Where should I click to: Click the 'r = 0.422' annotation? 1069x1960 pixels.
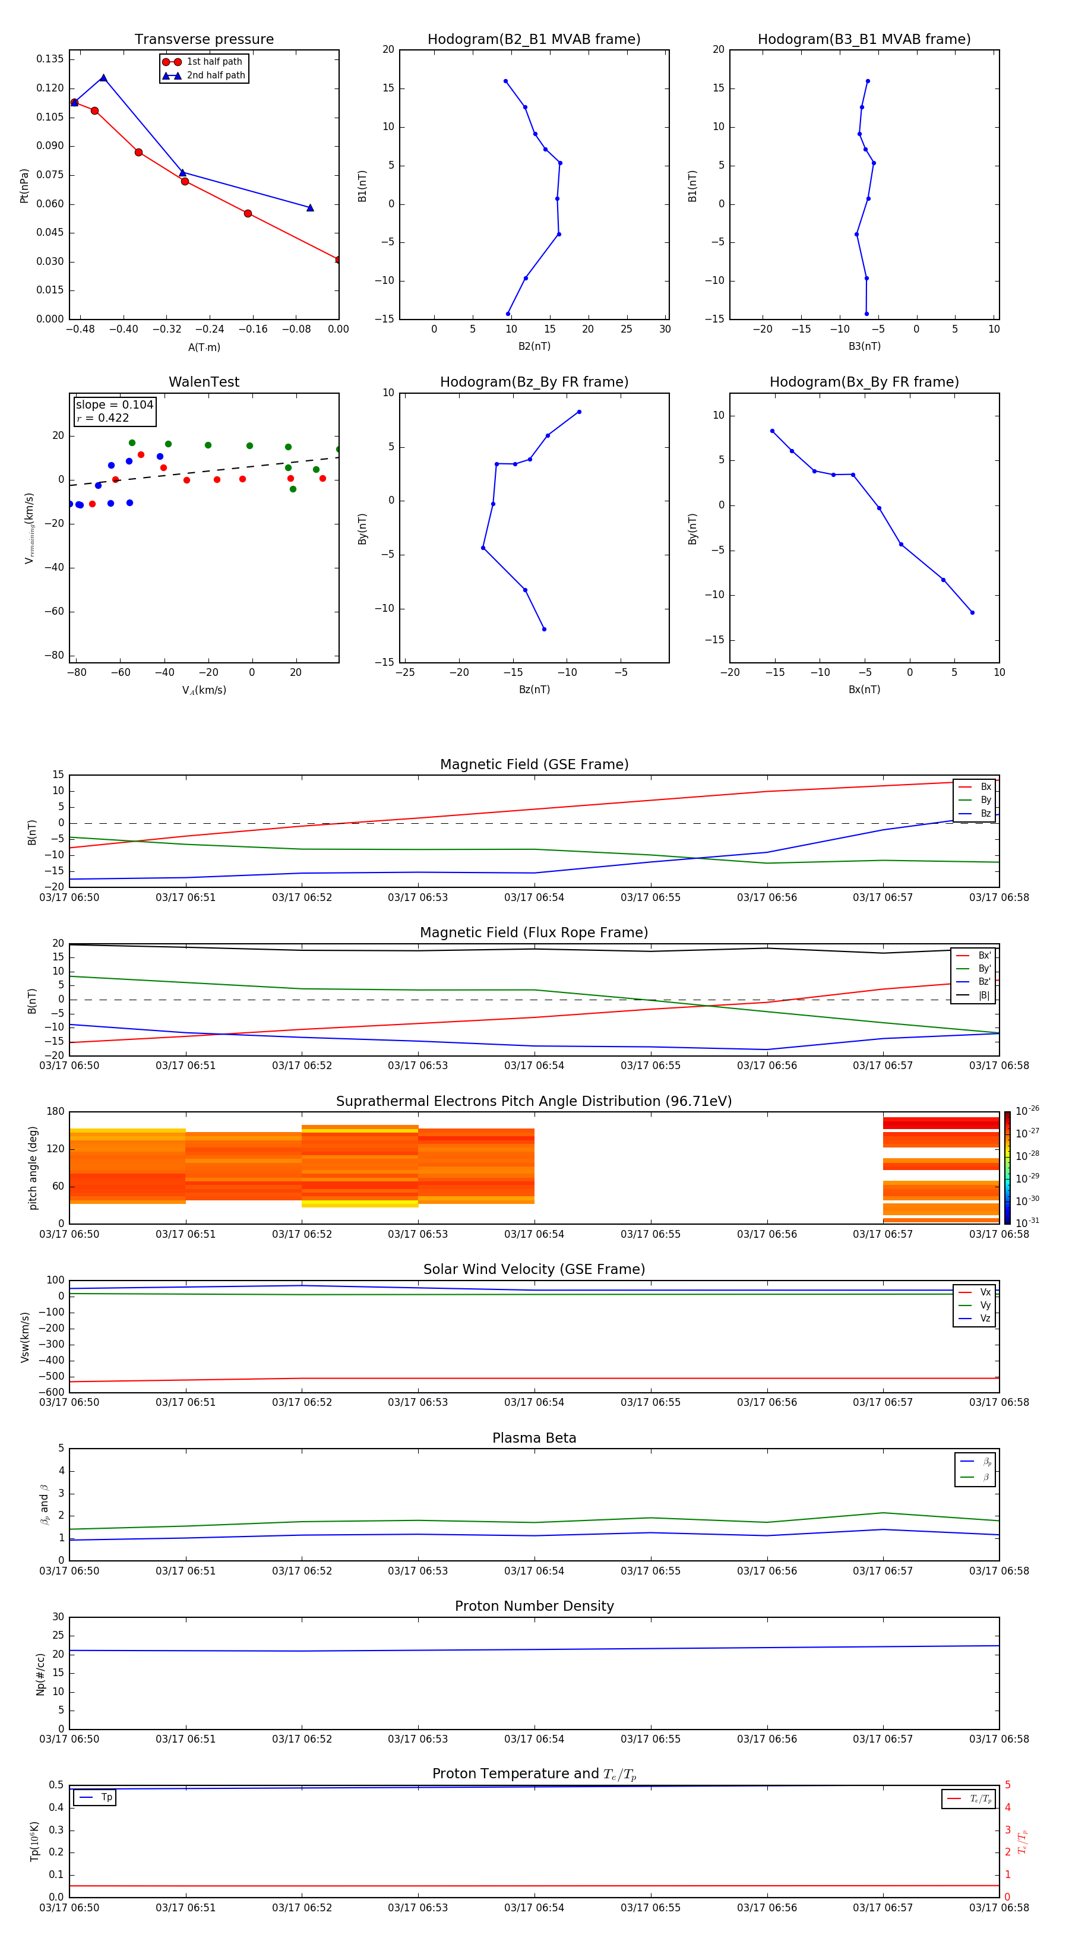(x=103, y=418)
